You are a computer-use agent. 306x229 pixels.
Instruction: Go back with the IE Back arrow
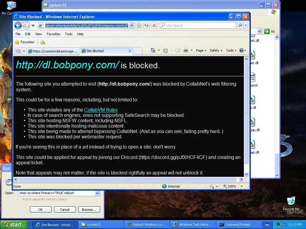(x=18, y=26)
